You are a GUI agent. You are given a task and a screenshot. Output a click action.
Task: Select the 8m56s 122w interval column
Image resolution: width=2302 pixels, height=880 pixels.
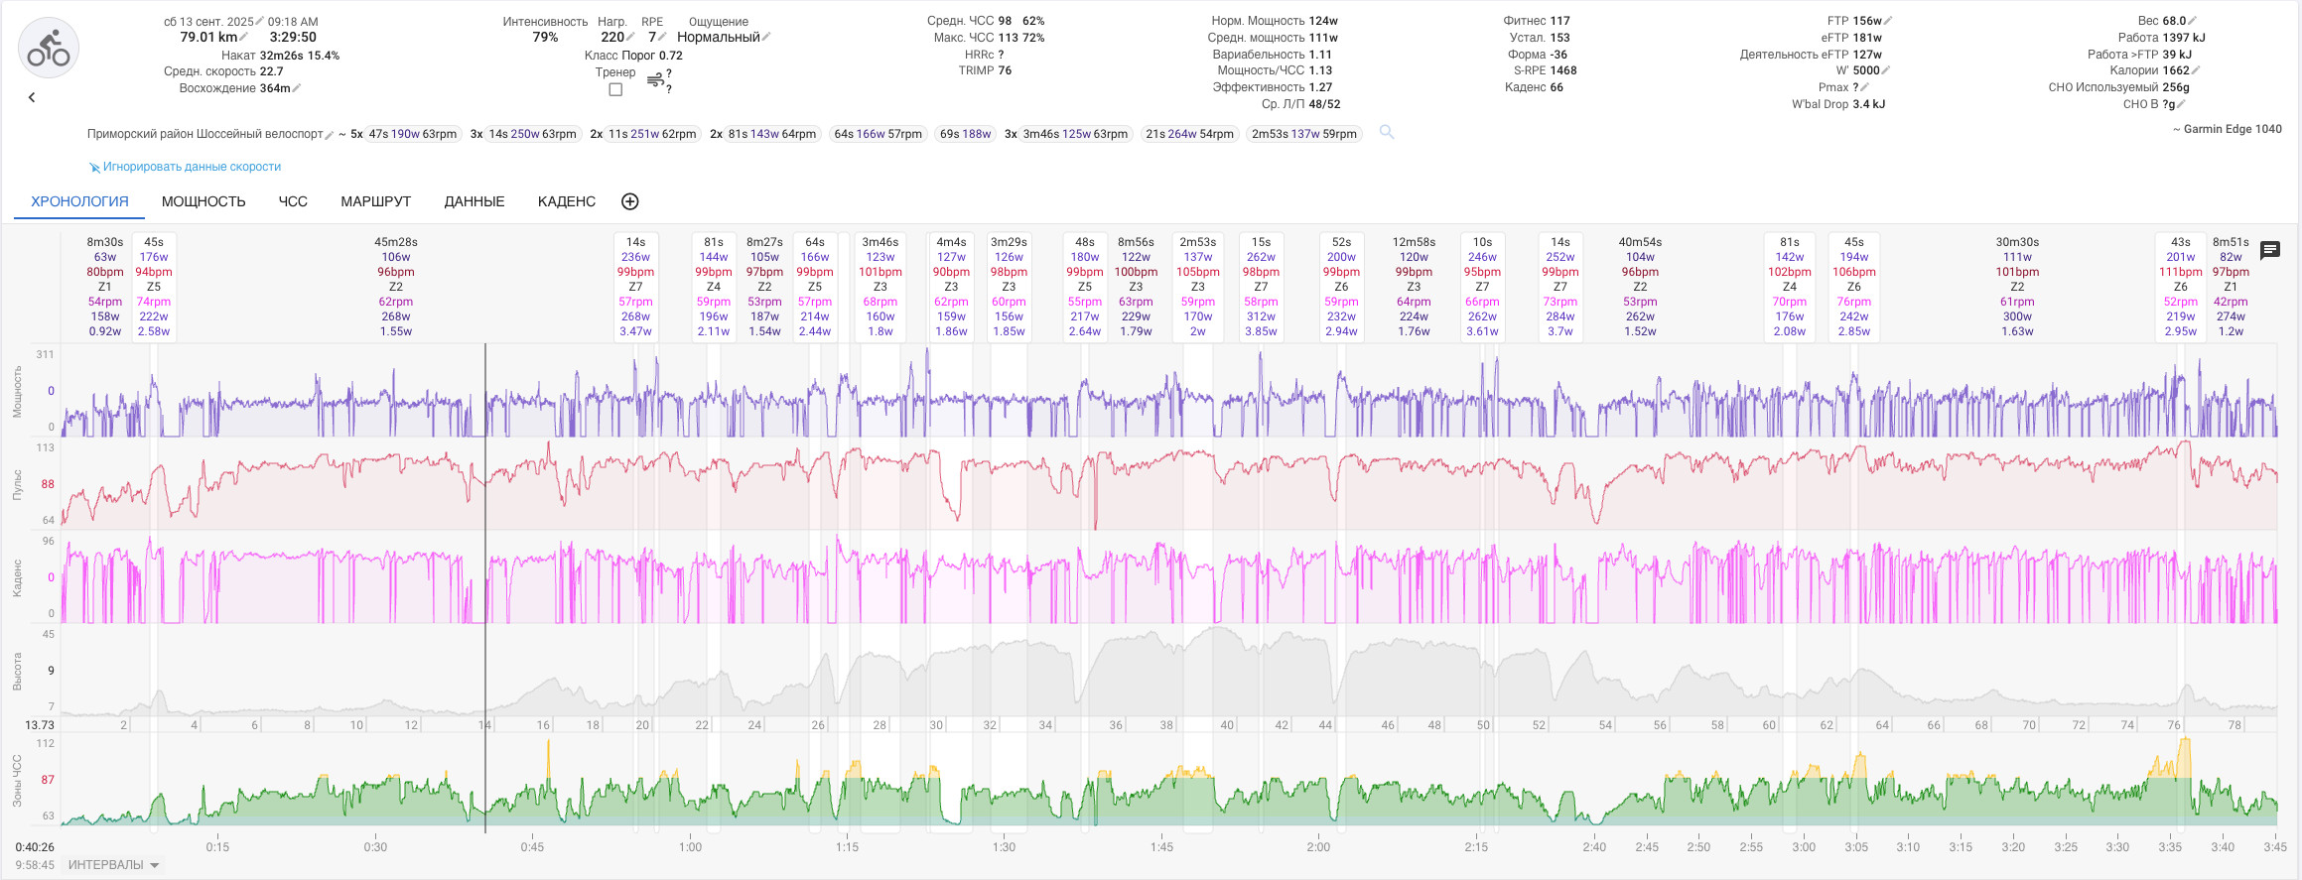click(x=1136, y=287)
